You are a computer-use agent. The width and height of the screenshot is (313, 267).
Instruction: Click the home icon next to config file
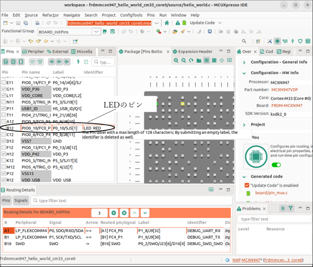tap(167, 23)
